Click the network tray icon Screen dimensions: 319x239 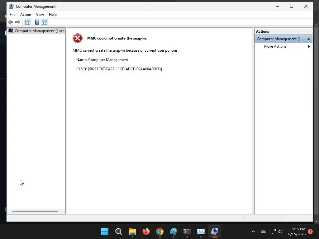click(x=273, y=232)
